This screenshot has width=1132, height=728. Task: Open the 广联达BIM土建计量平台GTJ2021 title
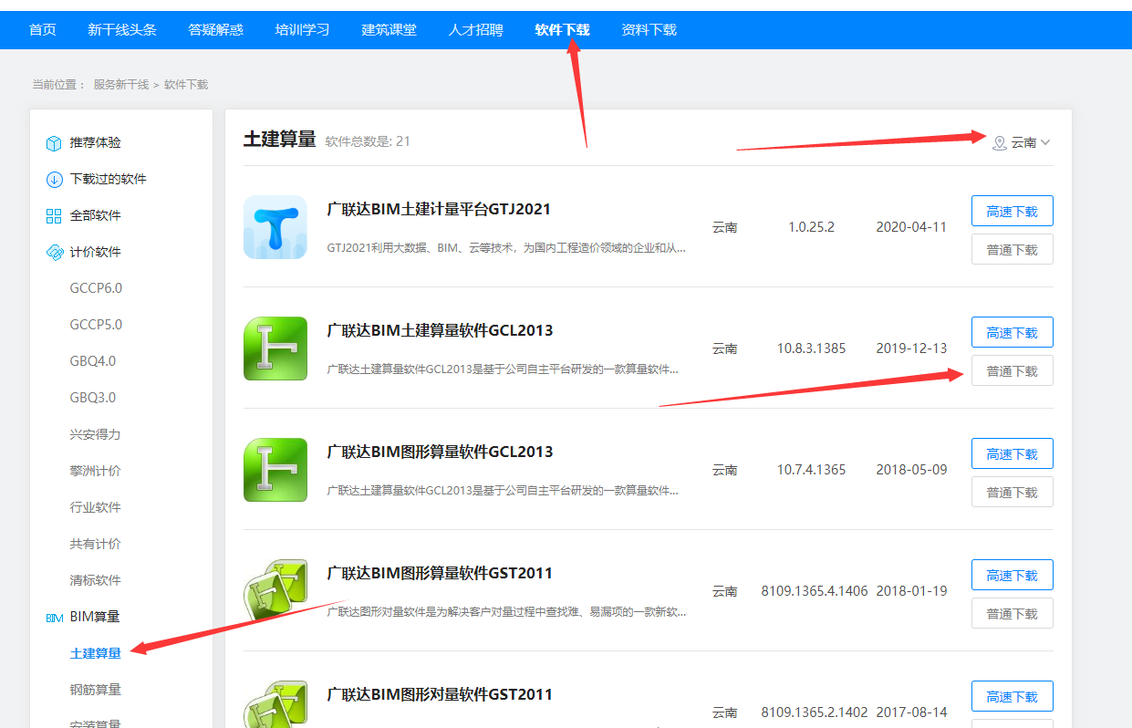point(439,209)
